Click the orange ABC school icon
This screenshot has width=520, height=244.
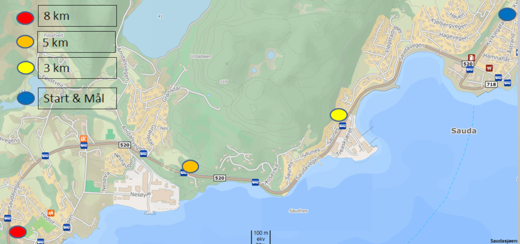point(83,138)
